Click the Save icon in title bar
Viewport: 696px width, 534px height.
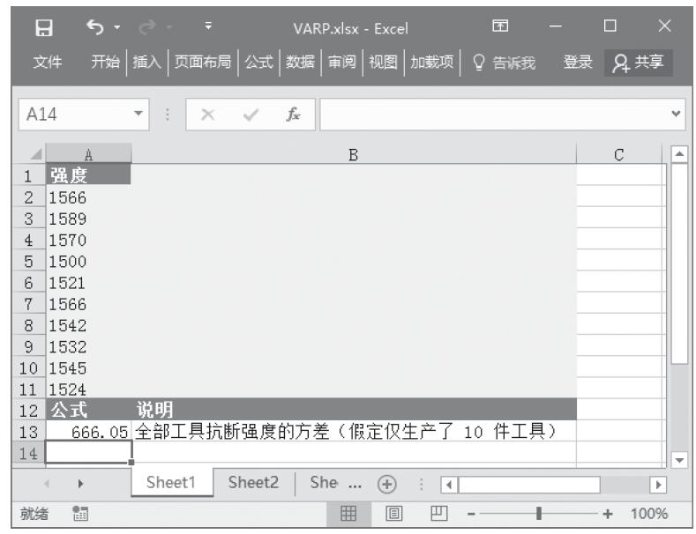(38, 29)
